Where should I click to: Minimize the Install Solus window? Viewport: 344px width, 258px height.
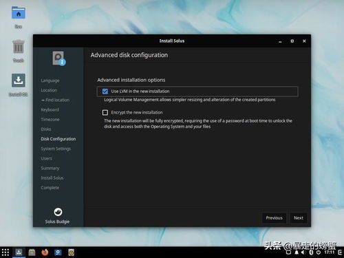tap(280, 41)
